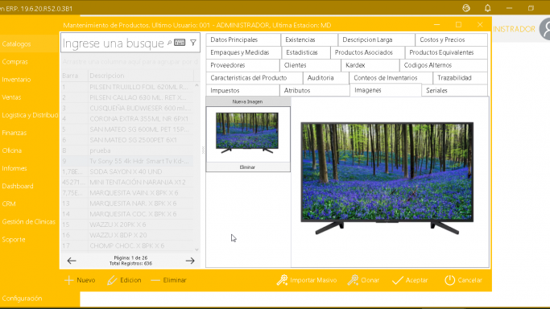Viewport: 550px width, 309px height.
Task: Go to the previous page arrow
Action: [x=72, y=261]
